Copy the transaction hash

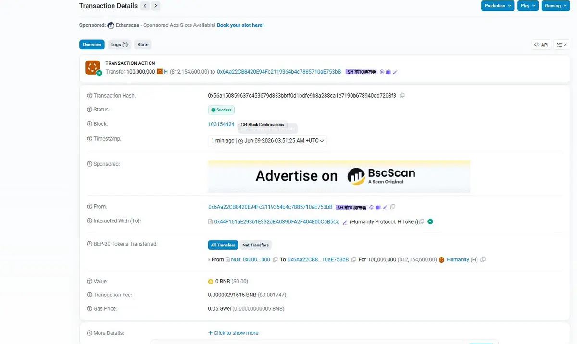click(402, 96)
